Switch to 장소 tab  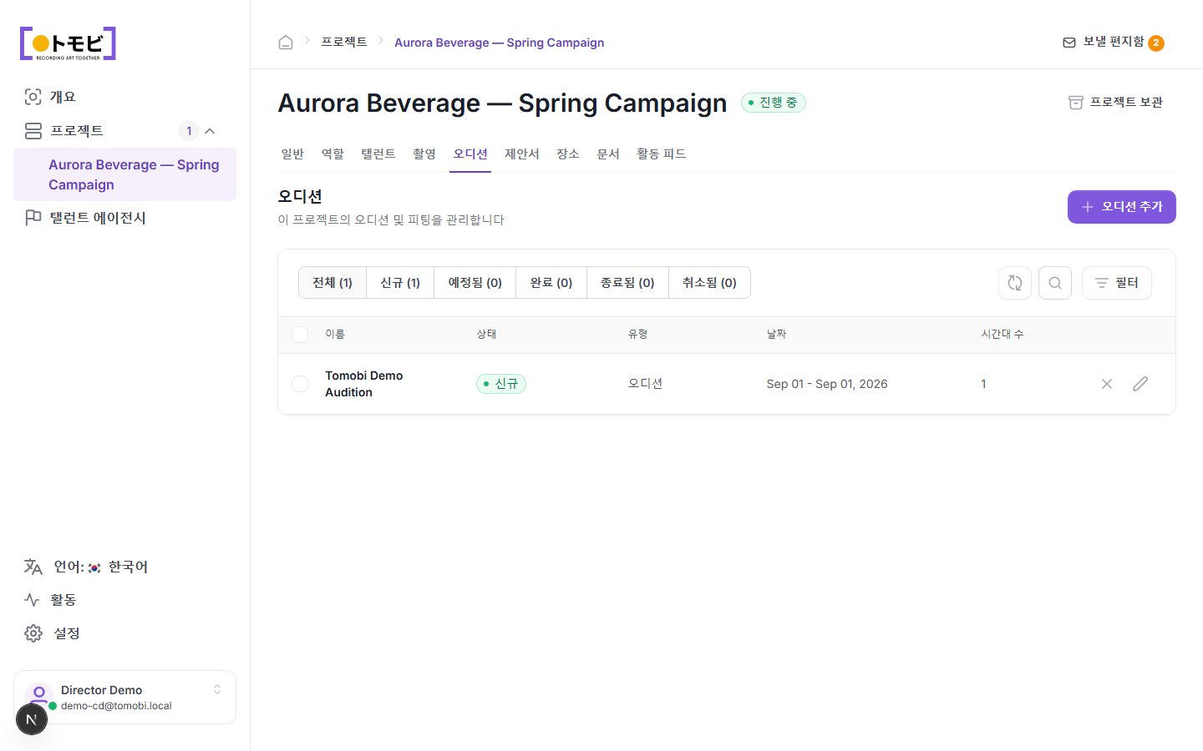tap(568, 154)
